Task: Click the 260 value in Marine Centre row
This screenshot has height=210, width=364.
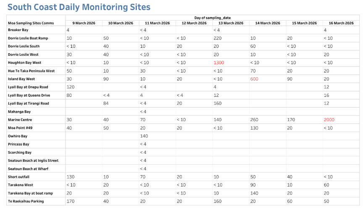Action: point(255,119)
